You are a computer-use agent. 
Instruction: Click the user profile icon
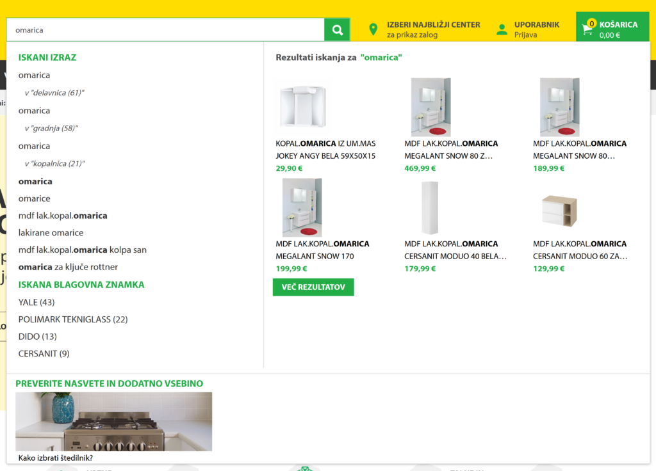point(502,29)
